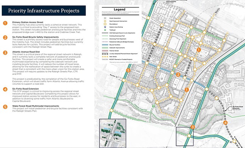
Task: Click the Pedestrian & Bicycle Bridge/Overpass legend label
Action: tap(121, 42)
